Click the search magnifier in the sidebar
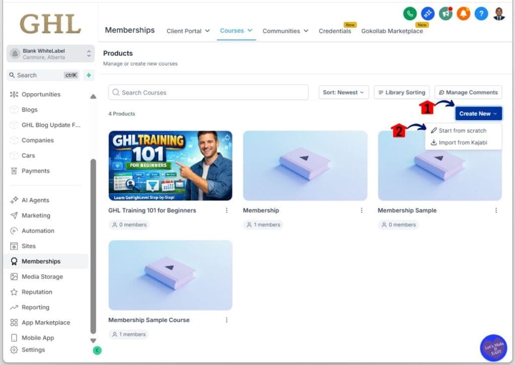 pyautogui.click(x=11, y=75)
